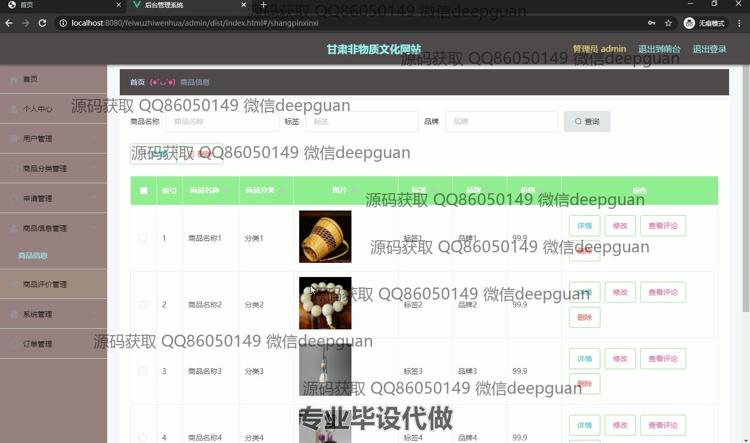Click the person icon beside 个人中心
The image size is (750, 443).
coord(14,109)
